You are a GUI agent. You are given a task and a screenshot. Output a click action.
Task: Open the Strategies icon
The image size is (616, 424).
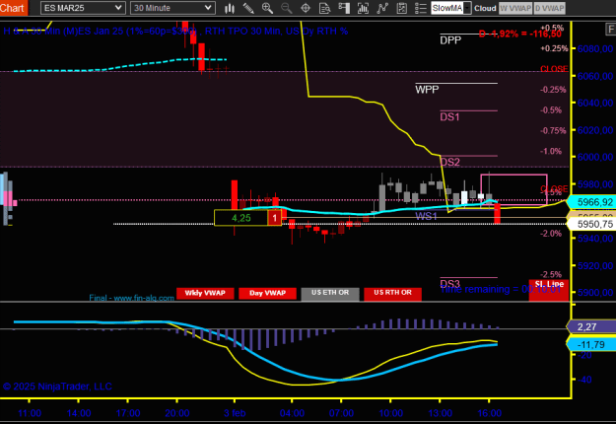(401, 8)
